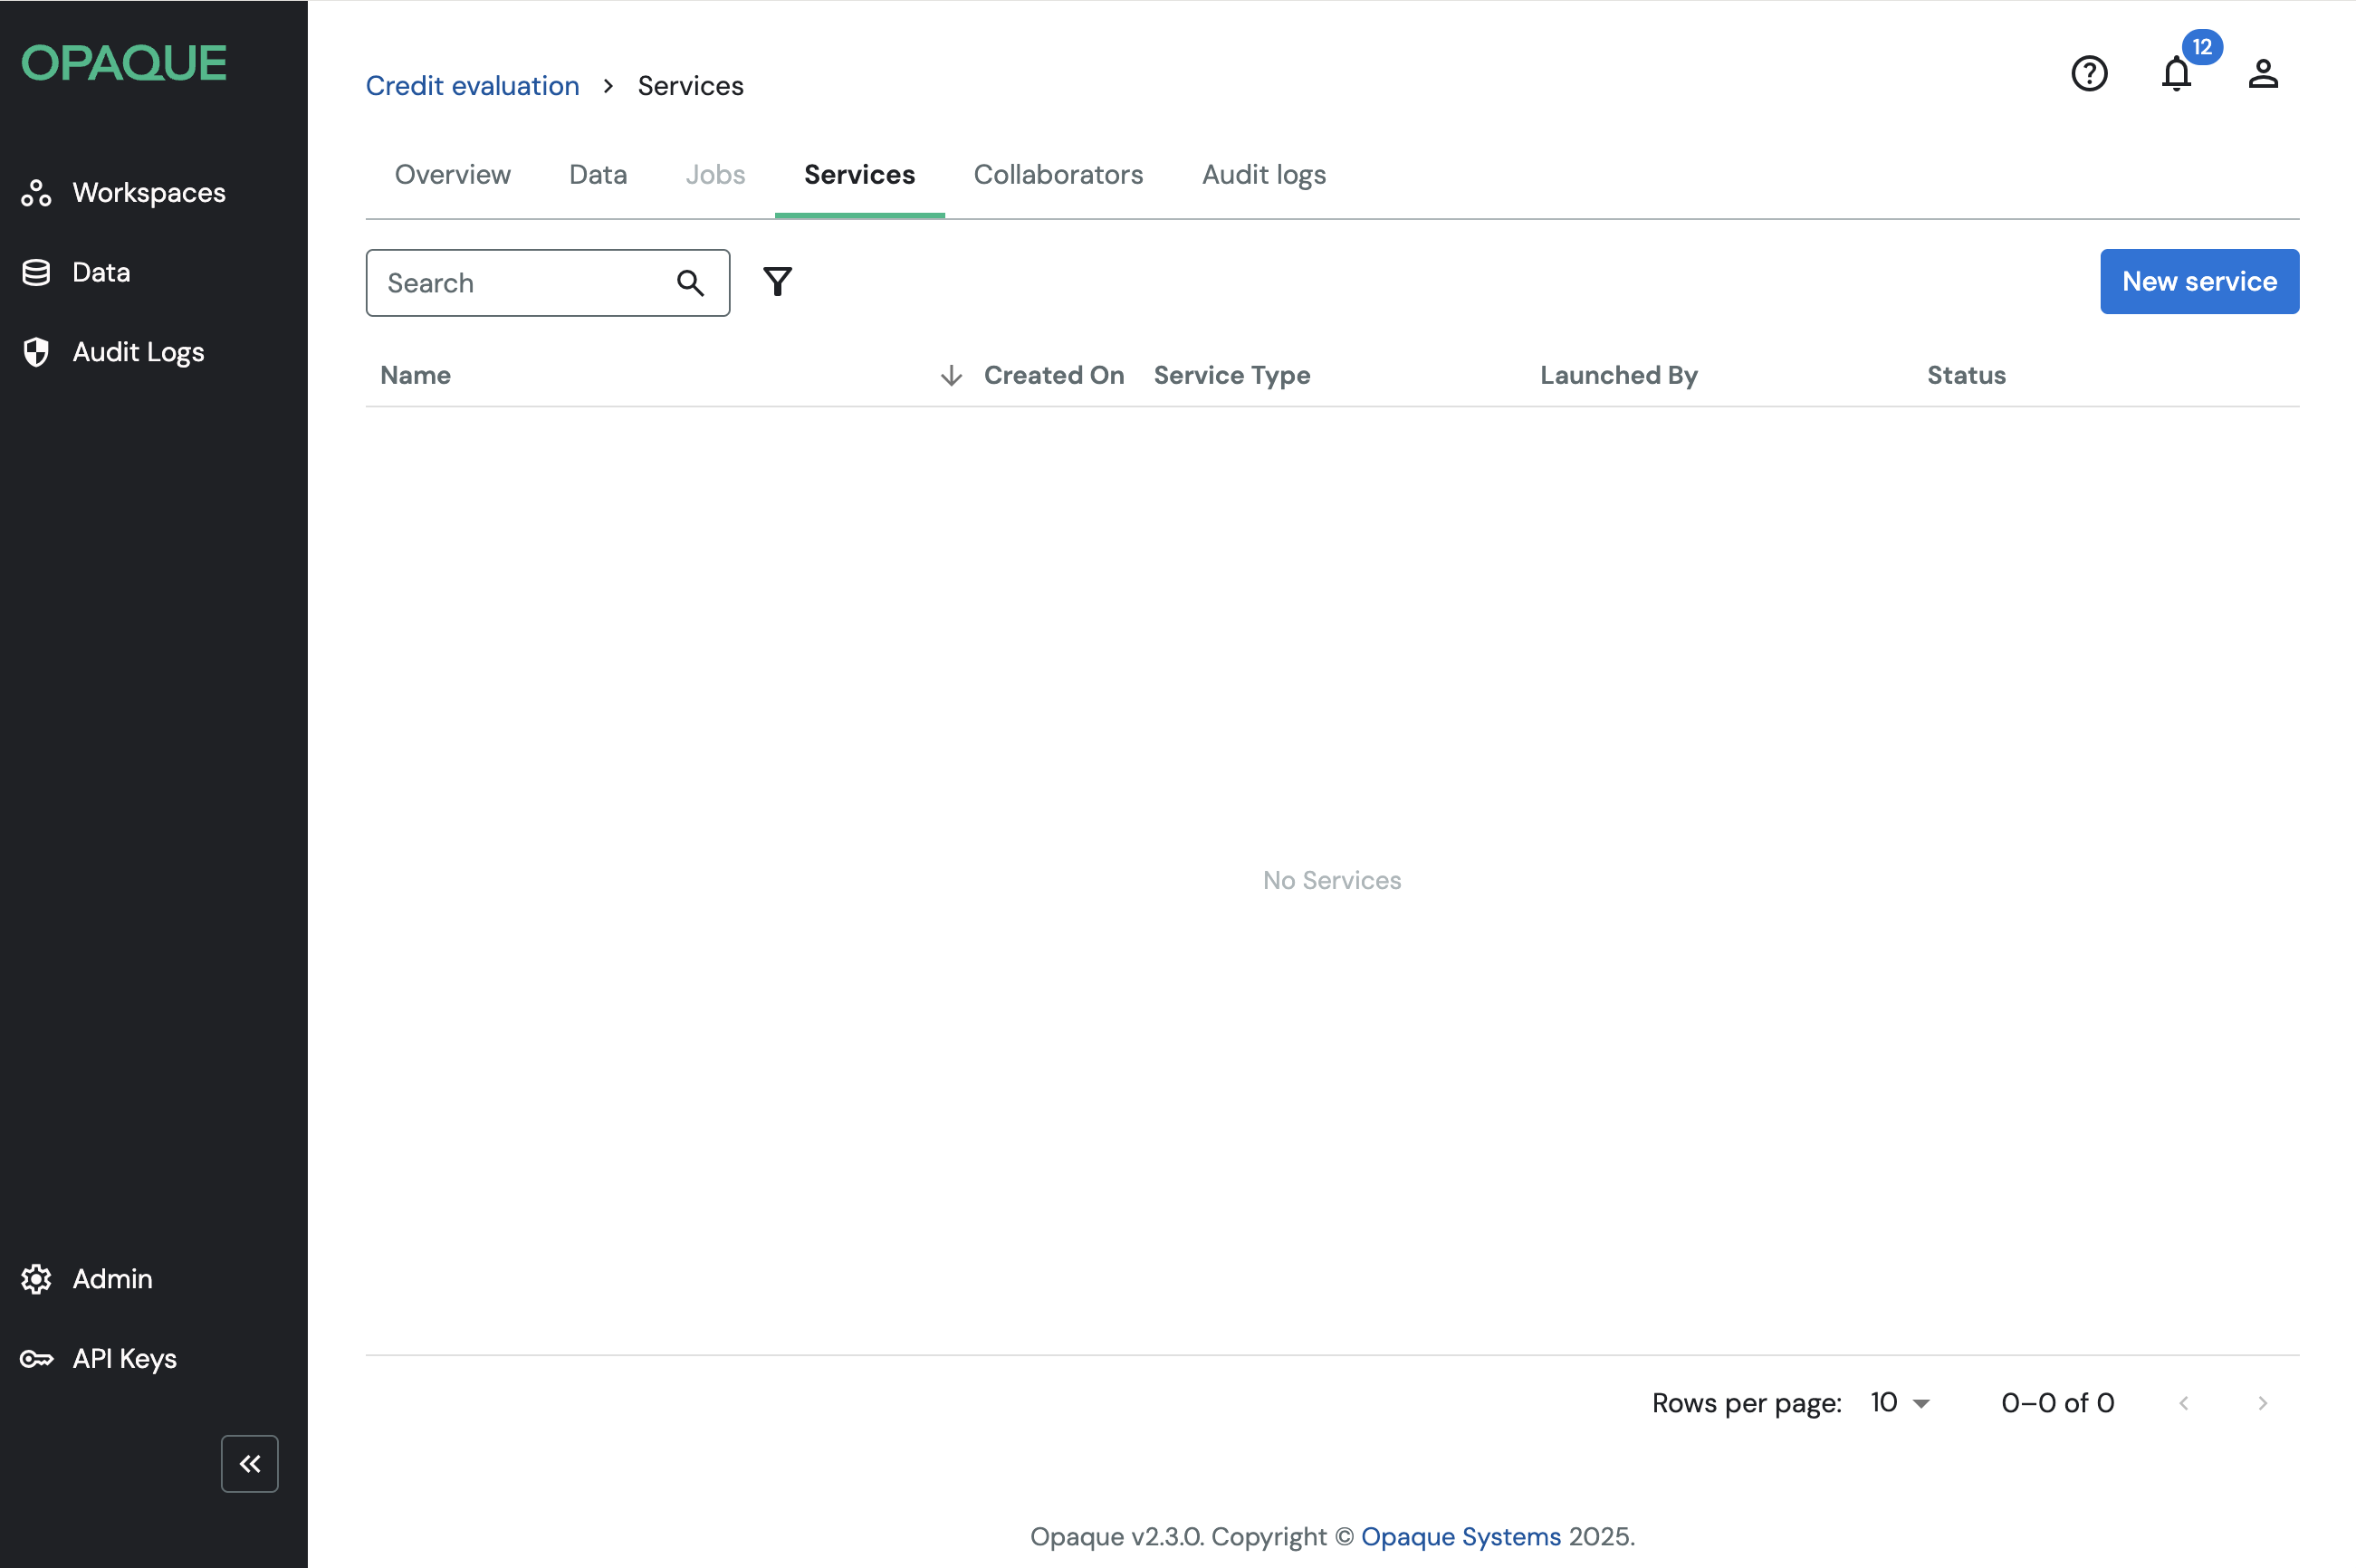Open the Admin settings
The height and width of the screenshot is (1568, 2356).
tap(87, 1278)
